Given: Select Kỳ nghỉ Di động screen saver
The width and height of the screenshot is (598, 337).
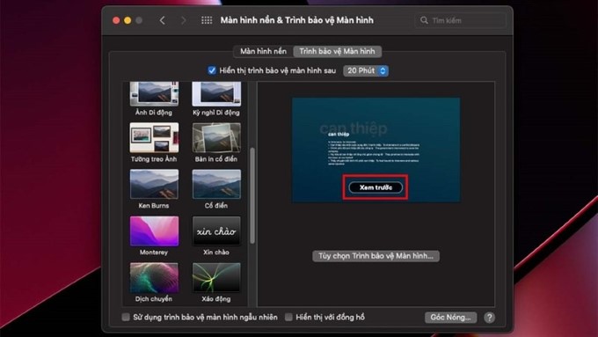Looking at the screenshot, I should [216, 94].
